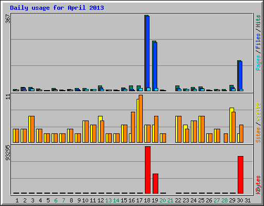Click green weekend day 27 label
Image resolution: width=264 pixels, height=206 pixels.
point(217,200)
